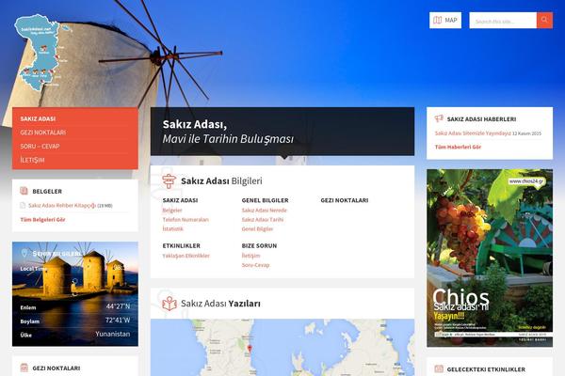Open the Belgeler link under Sakız Adası
Image resolution: width=565 pixels, height=376 pixels.
[172, 211]
